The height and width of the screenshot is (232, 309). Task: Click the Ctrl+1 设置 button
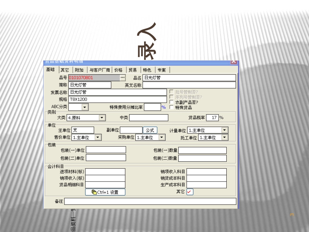coord(105,192)
